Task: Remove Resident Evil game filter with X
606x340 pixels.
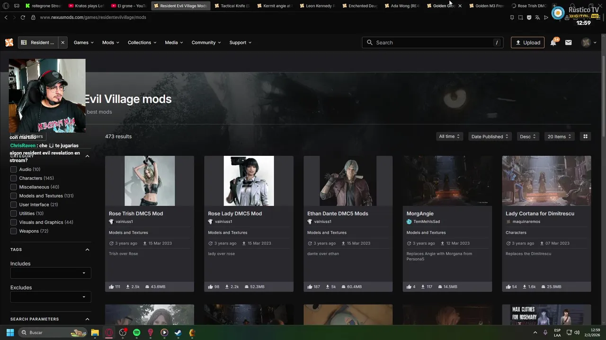Action: (62, 42)
